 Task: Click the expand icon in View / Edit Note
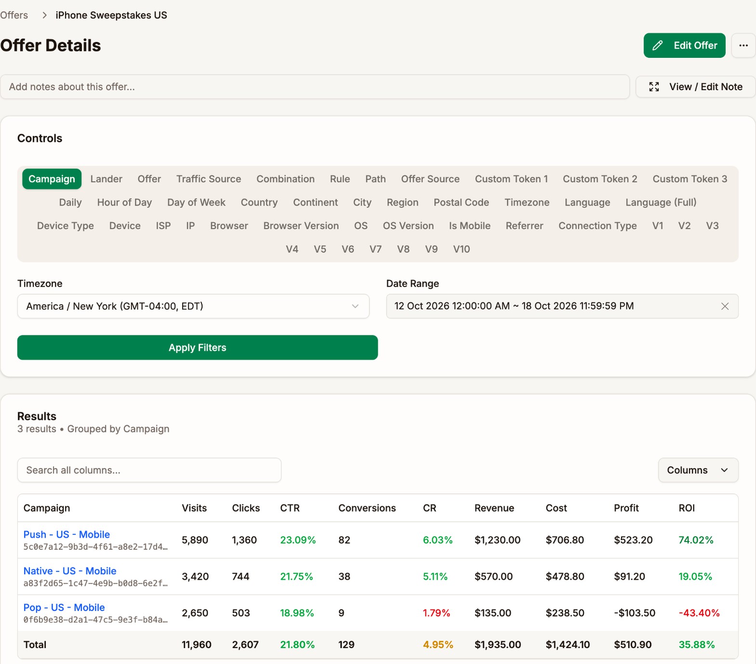[x=654, y=87]
